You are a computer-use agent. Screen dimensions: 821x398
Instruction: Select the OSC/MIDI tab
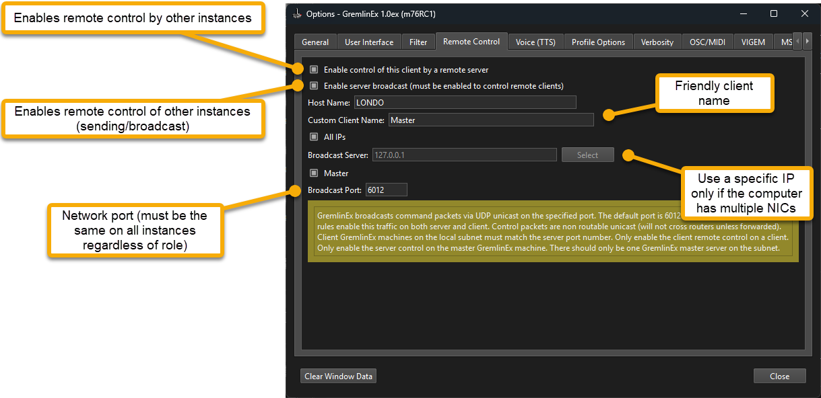[x=707, y=42]
